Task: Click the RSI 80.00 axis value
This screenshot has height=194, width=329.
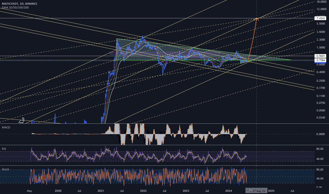Action: pyautogui.click(x=320, y=149)
